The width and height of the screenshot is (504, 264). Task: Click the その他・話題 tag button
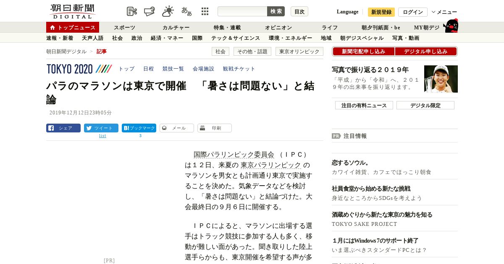(x=252, y=51)
